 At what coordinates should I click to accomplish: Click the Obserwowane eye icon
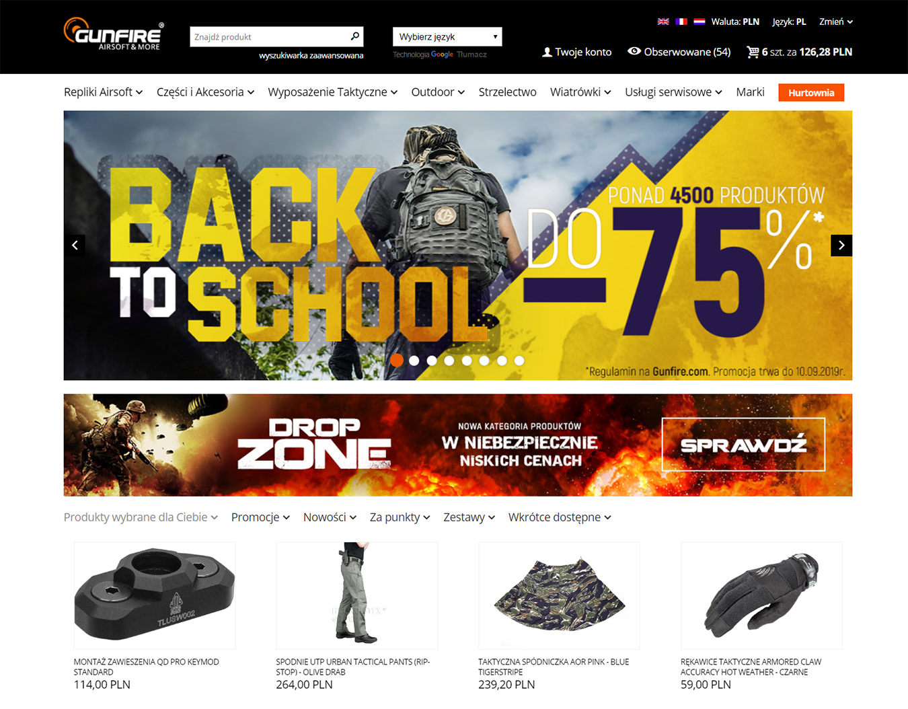coord(634,51)
